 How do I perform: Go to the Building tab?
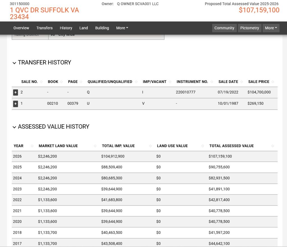pyautogui.click(x=102, y=28)
